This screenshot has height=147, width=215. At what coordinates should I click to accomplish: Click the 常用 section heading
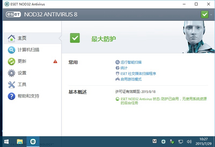(73, 62)
